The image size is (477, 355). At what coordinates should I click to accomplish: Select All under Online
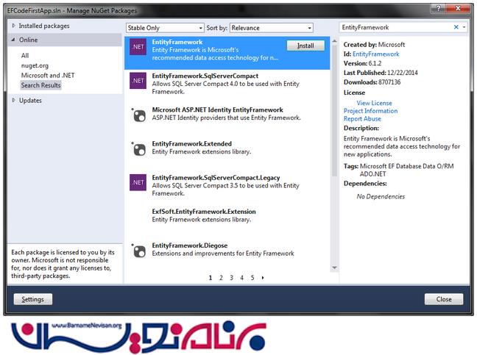[x=25, y=55]
